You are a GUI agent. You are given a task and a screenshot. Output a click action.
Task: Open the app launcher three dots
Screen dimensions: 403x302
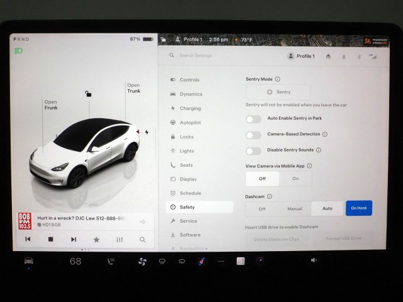click(220, 260)
